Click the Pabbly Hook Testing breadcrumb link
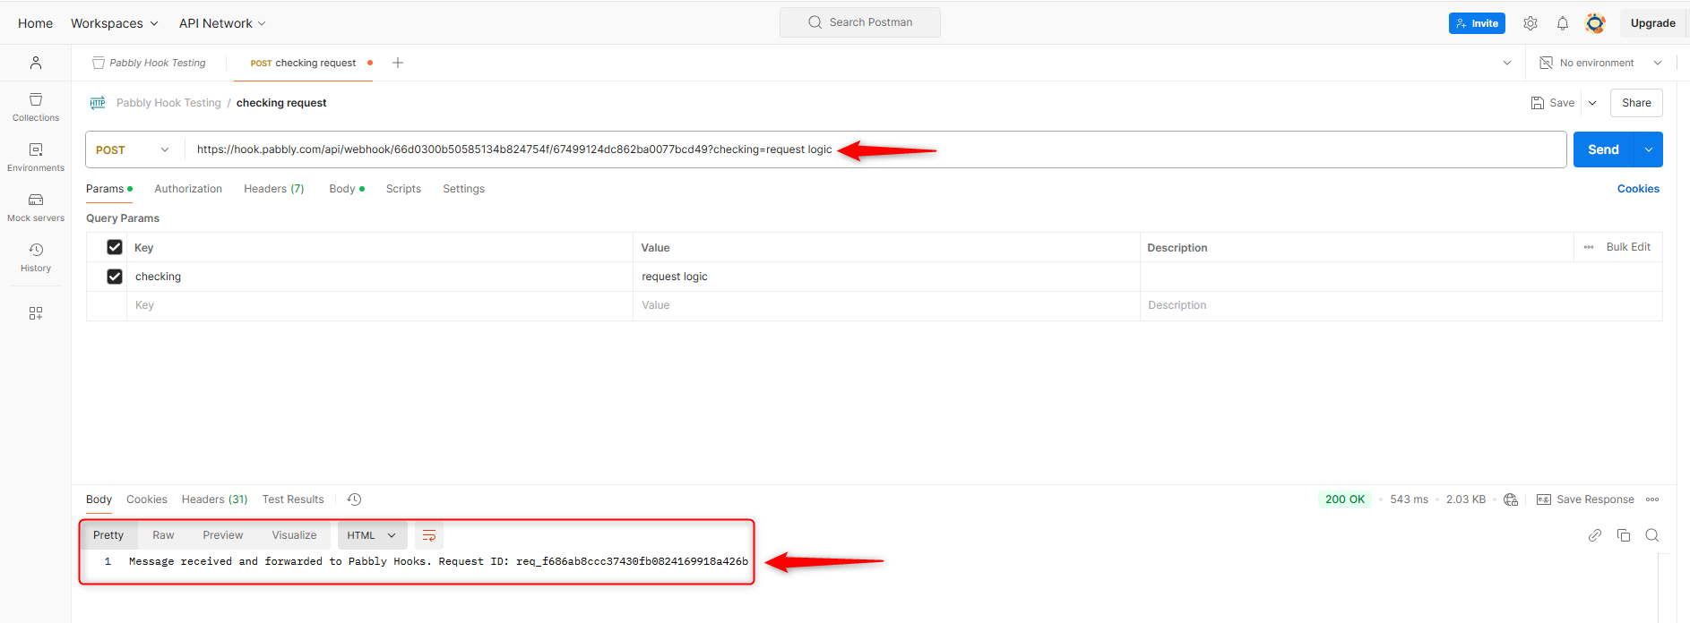This screenshot has width=1690, height=623. coord(168,103)
